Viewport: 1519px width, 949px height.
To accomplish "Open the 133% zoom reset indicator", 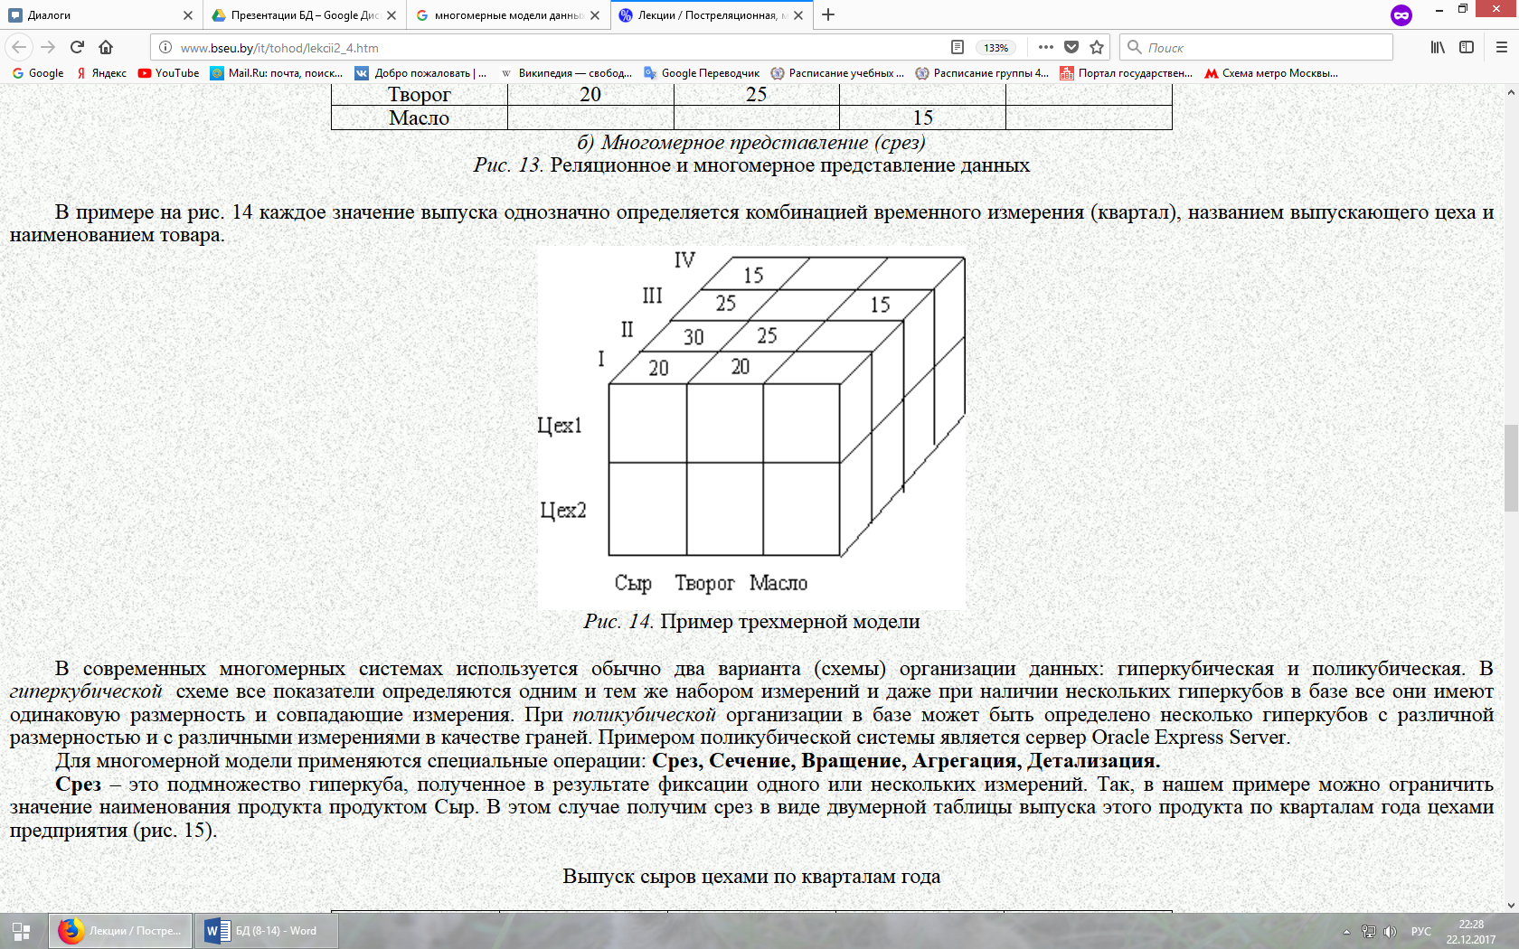I will [996, 48].
